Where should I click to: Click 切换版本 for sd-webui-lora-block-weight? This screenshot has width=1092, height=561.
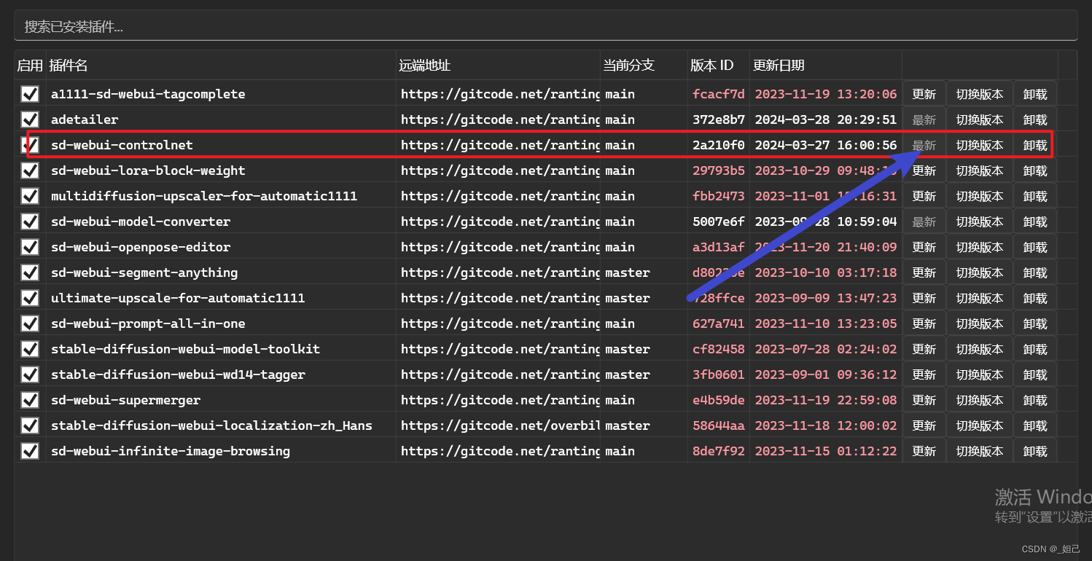[980, 170]
